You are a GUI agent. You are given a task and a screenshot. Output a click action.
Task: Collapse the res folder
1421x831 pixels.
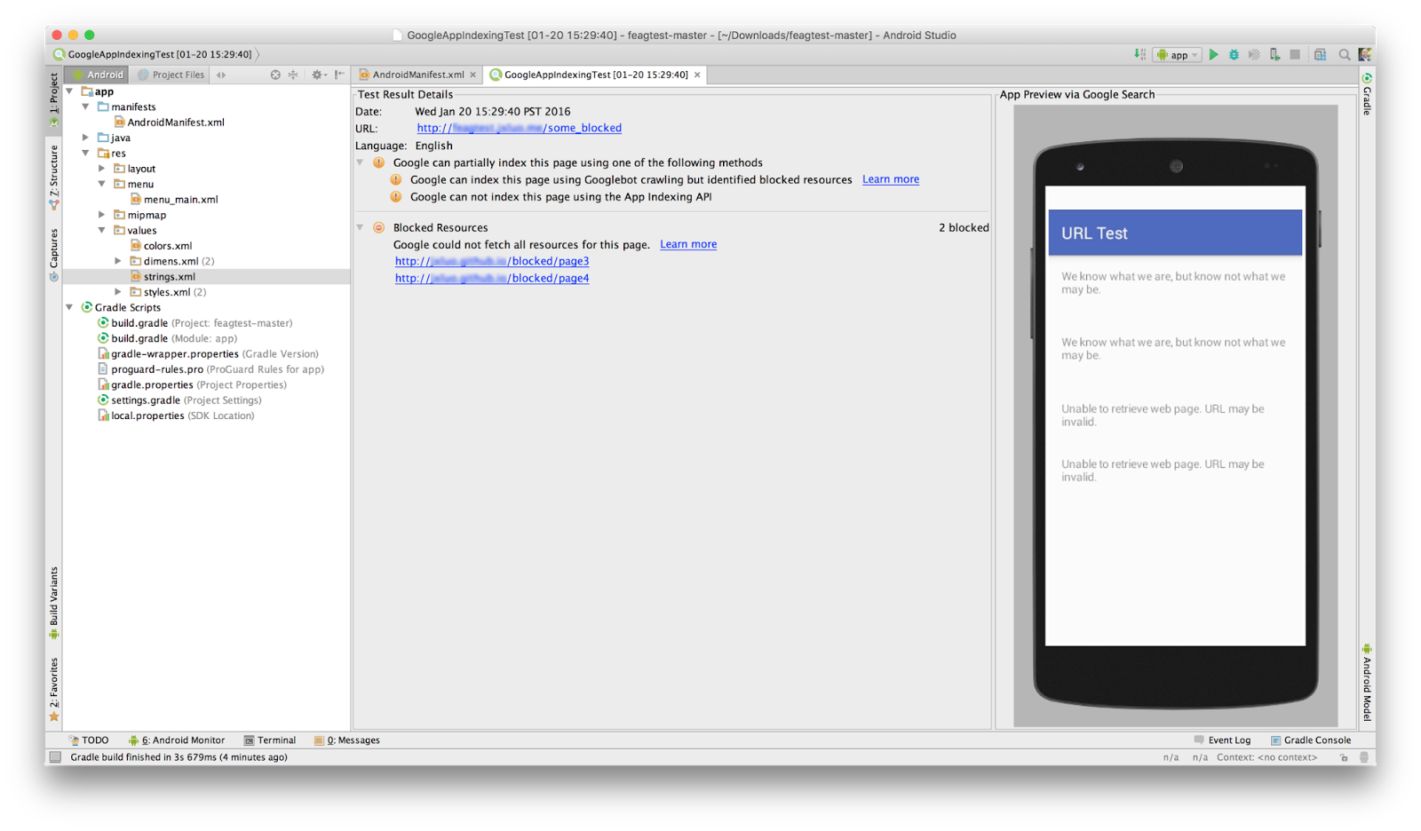(x=85, y=153)
